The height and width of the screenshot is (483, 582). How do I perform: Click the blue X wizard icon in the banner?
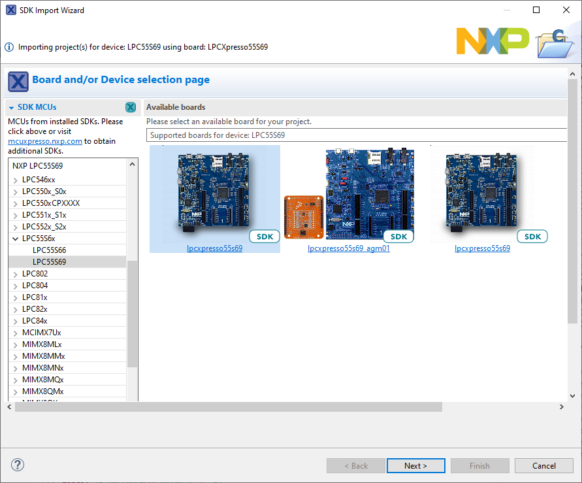18,82
